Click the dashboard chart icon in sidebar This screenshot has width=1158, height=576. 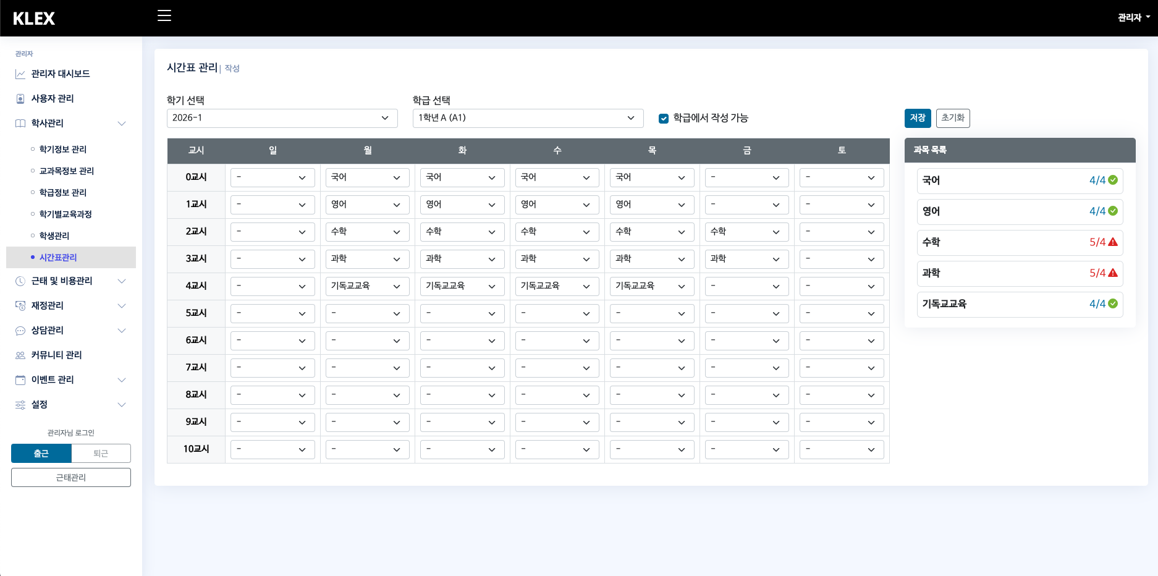[x=20, y=74]
